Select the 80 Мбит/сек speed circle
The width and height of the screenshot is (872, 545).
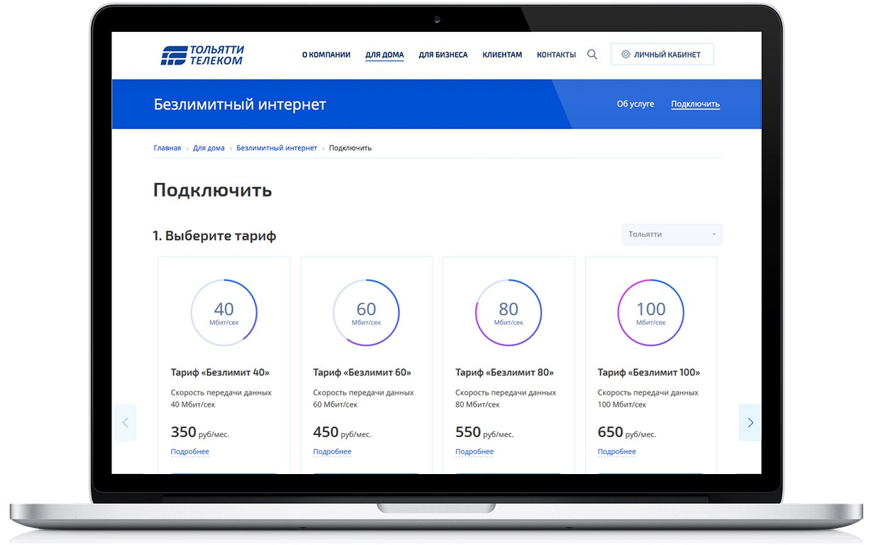(508, 312)
